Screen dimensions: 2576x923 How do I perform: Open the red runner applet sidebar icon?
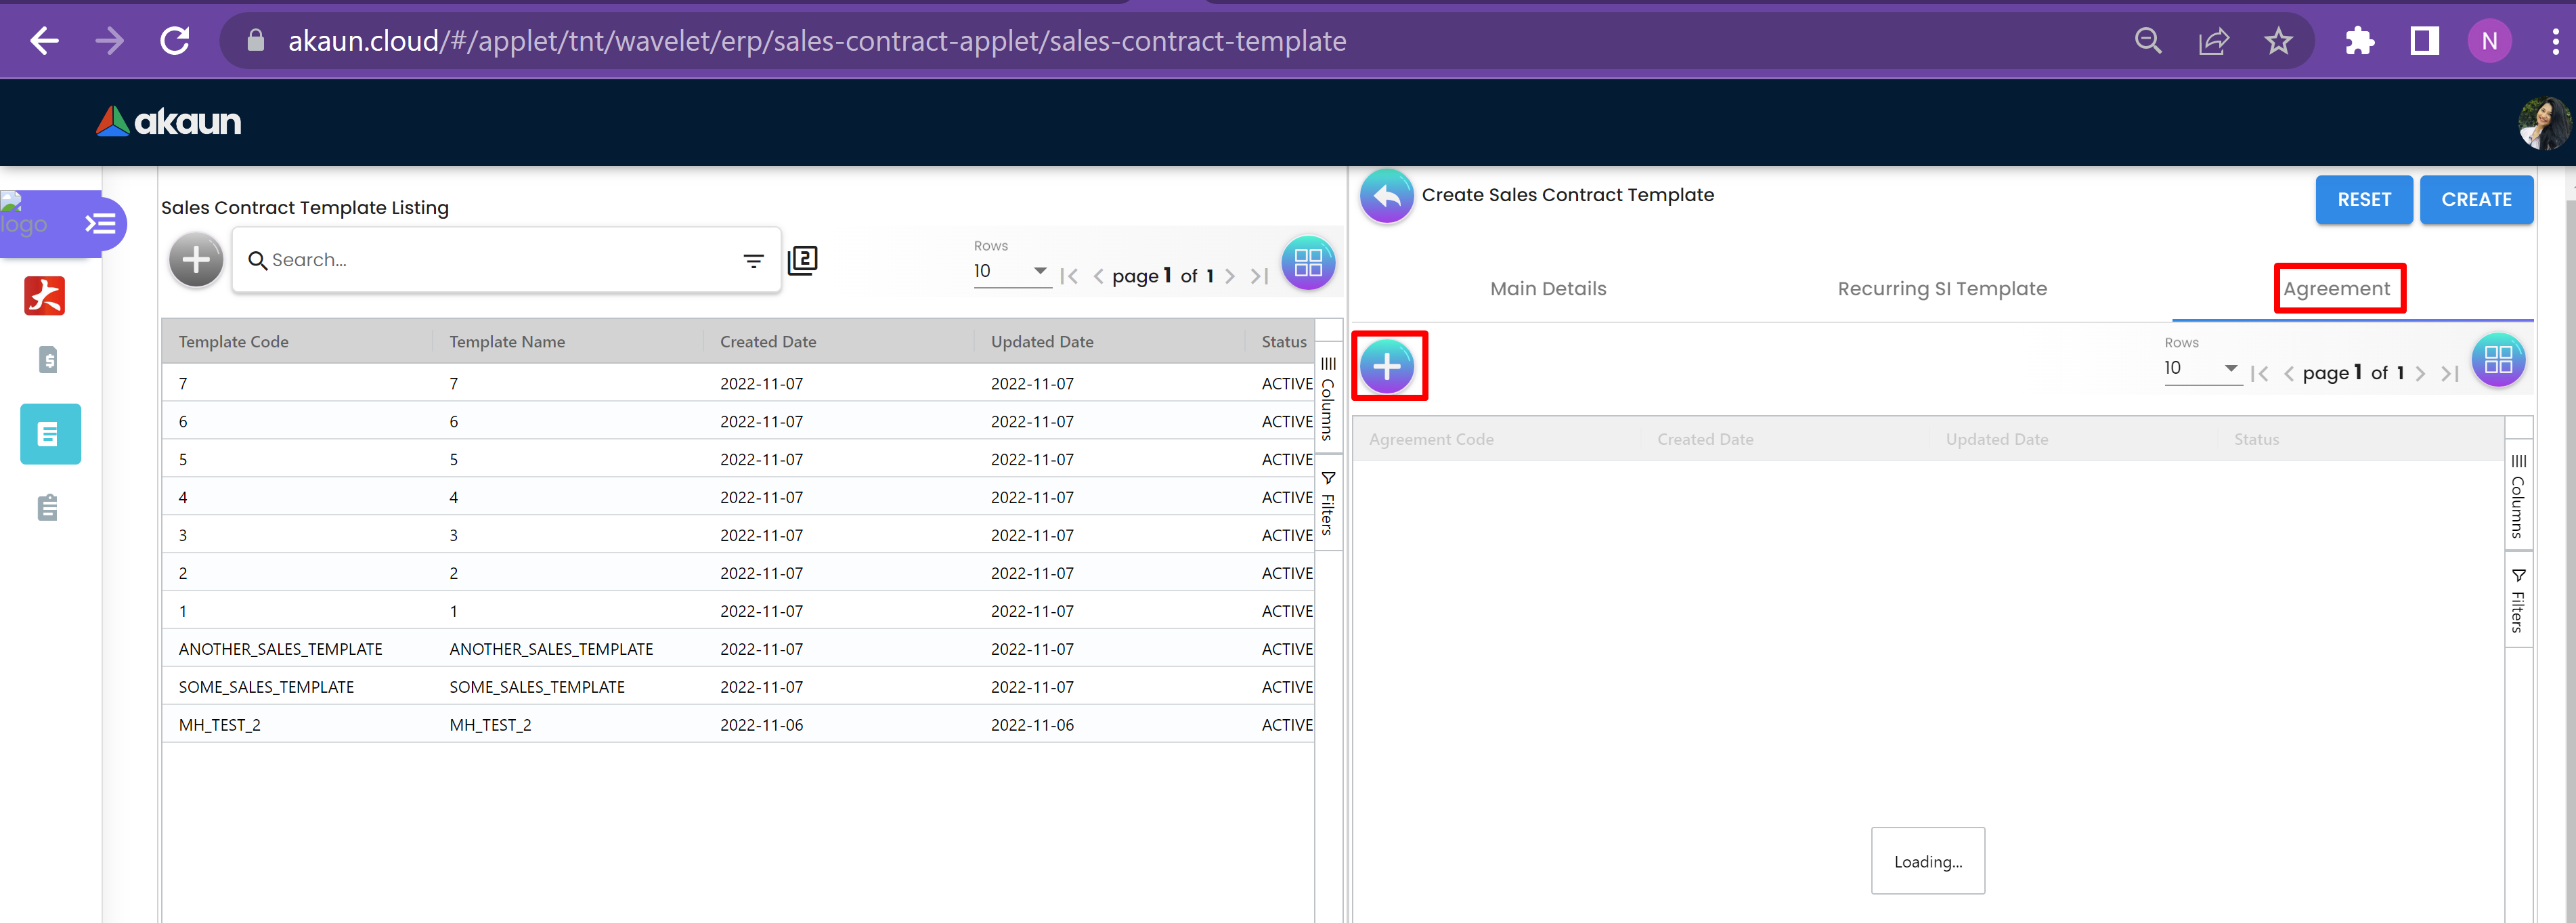coord(45,296)
